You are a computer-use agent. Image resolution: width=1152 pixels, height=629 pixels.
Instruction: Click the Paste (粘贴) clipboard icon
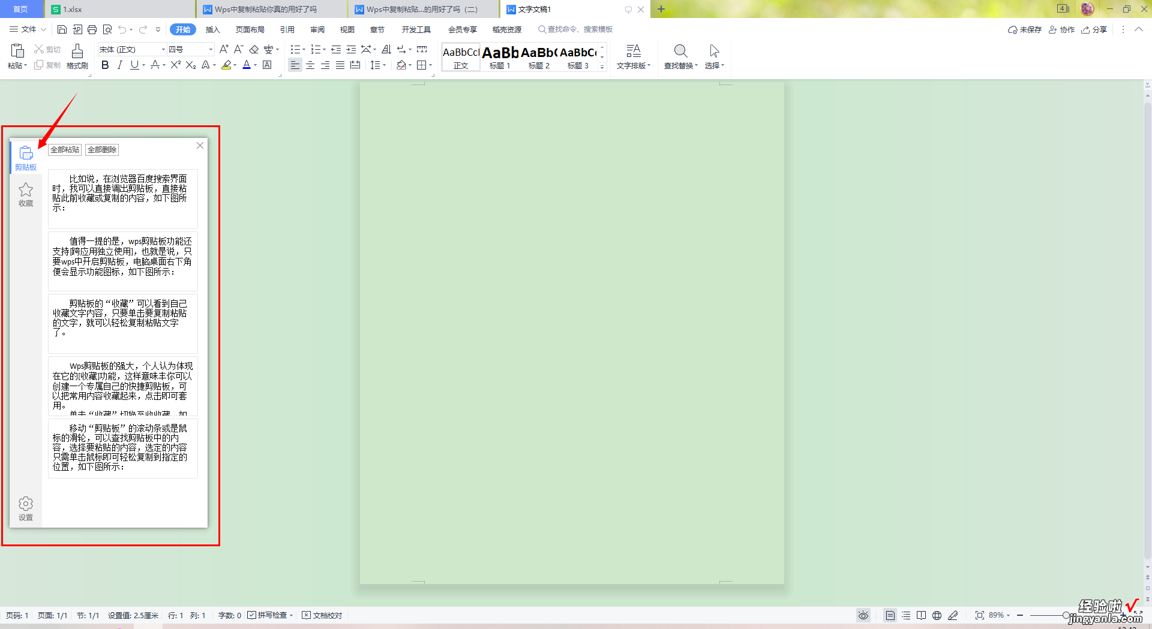pyautogui.click(x=17, y=51)
